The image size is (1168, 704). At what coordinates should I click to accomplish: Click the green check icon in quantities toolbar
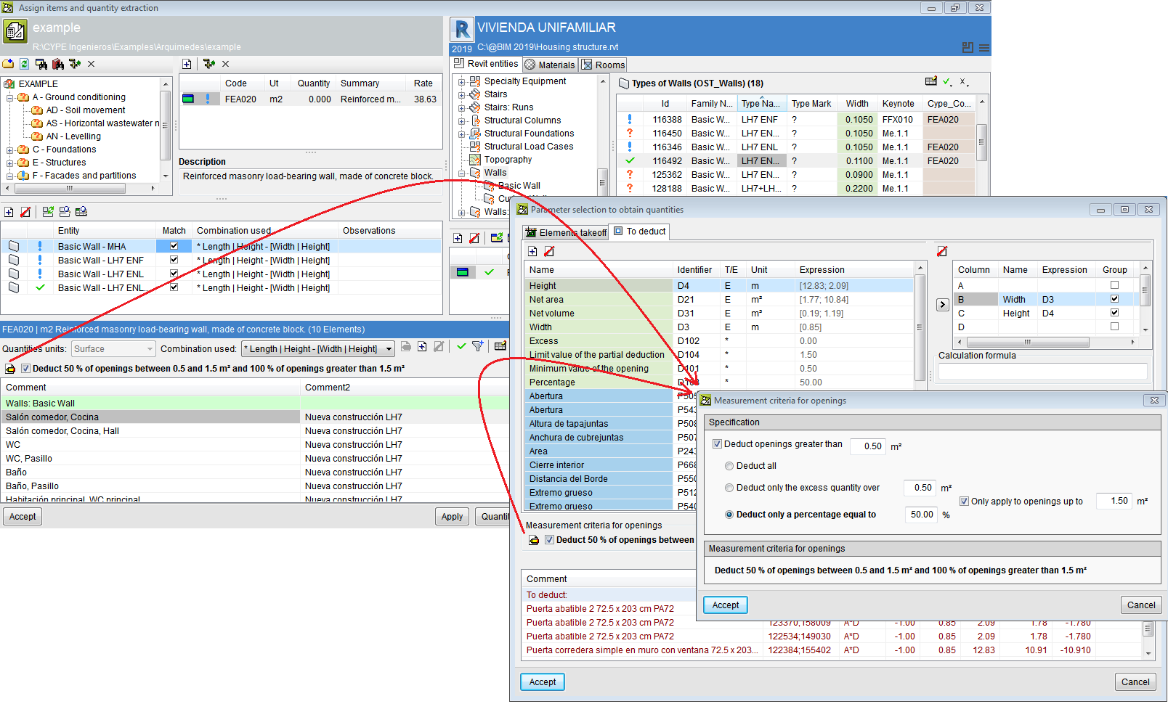tap(461, 347)
